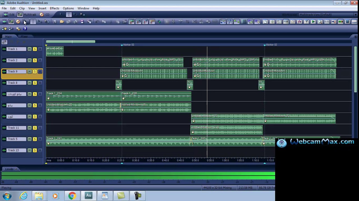
Task: Click the Show Pan Envelopes icon
Action: tap(230, 22)
